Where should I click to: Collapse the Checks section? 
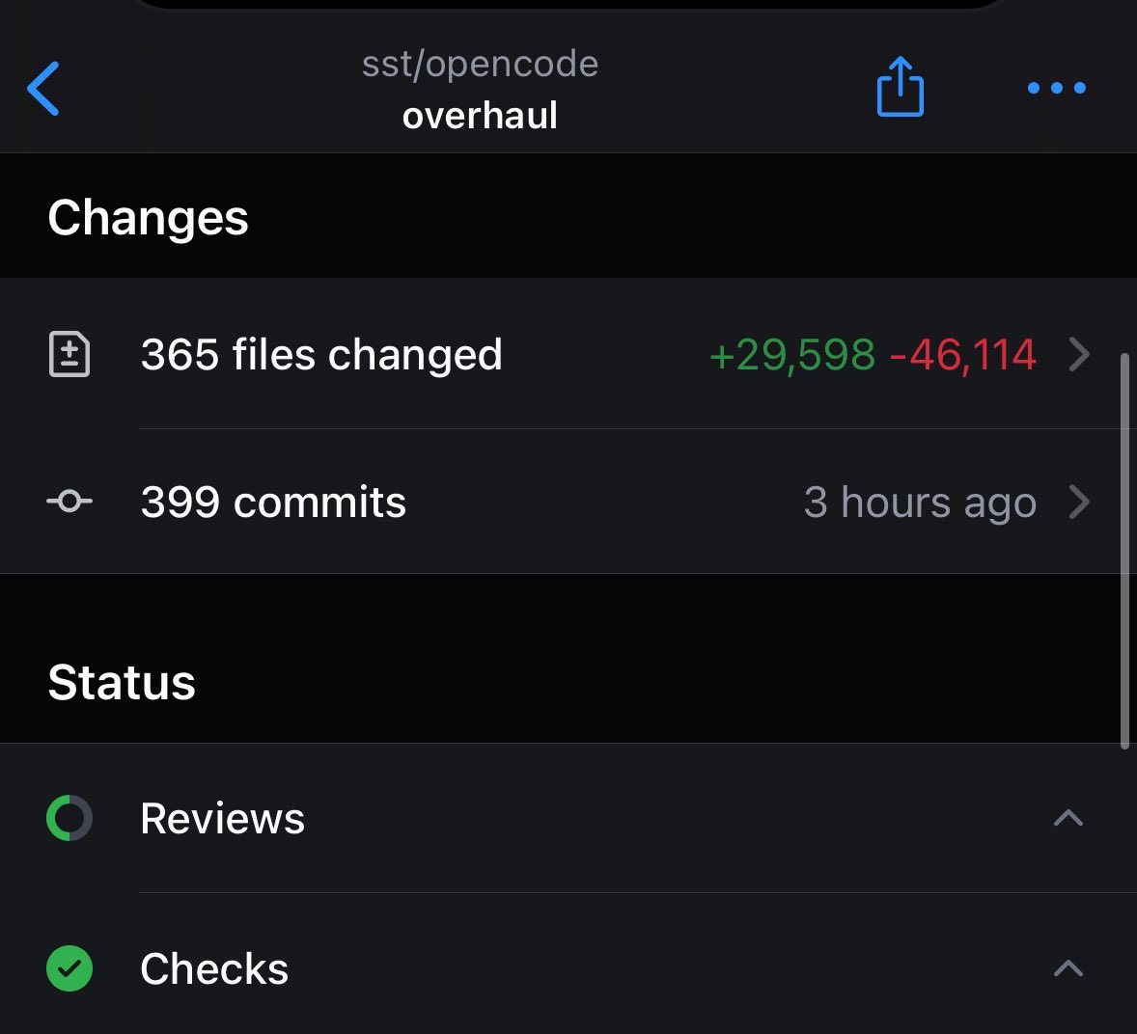(x=1068, y=968)
